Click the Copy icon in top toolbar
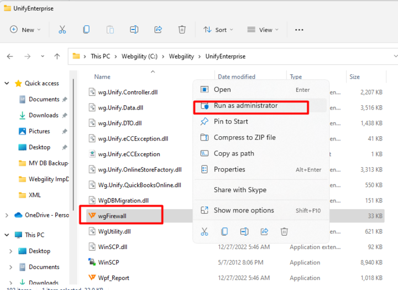 click(x=86, y=30)
